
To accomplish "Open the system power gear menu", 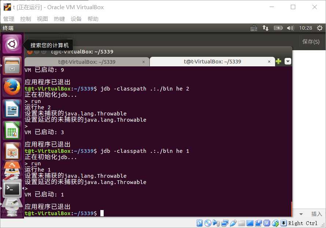I will click(320, 28).
